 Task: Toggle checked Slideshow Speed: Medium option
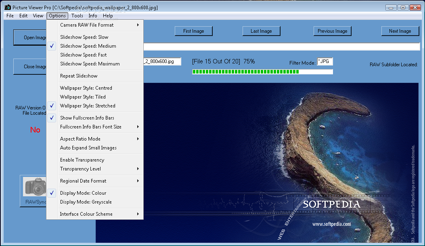tap(95, 46)
